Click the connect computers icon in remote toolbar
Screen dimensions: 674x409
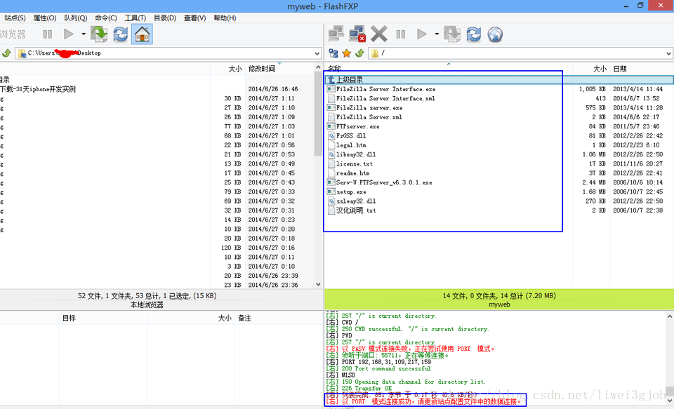point(336,34)
